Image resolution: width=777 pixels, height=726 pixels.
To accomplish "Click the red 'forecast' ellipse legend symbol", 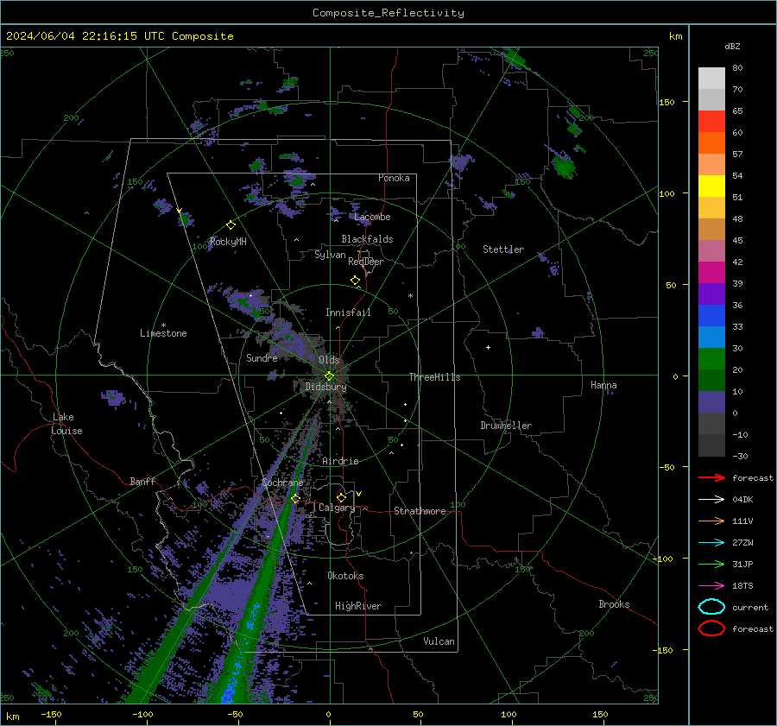I will 711,628.
